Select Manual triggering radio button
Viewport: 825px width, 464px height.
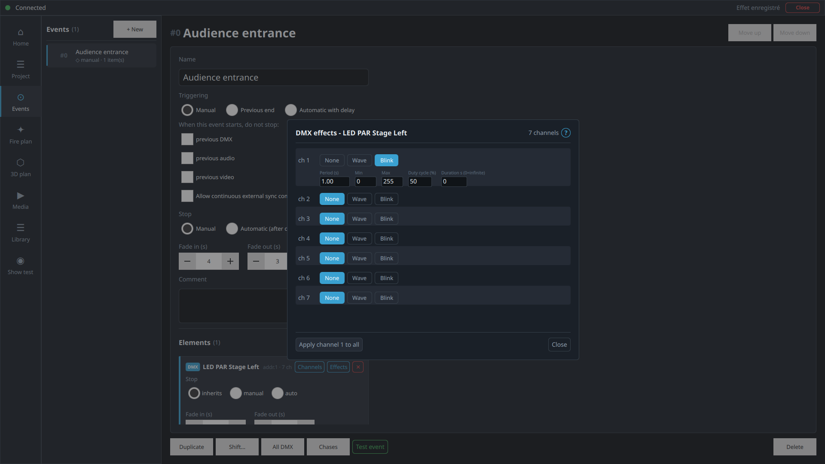tap(187, 110)
